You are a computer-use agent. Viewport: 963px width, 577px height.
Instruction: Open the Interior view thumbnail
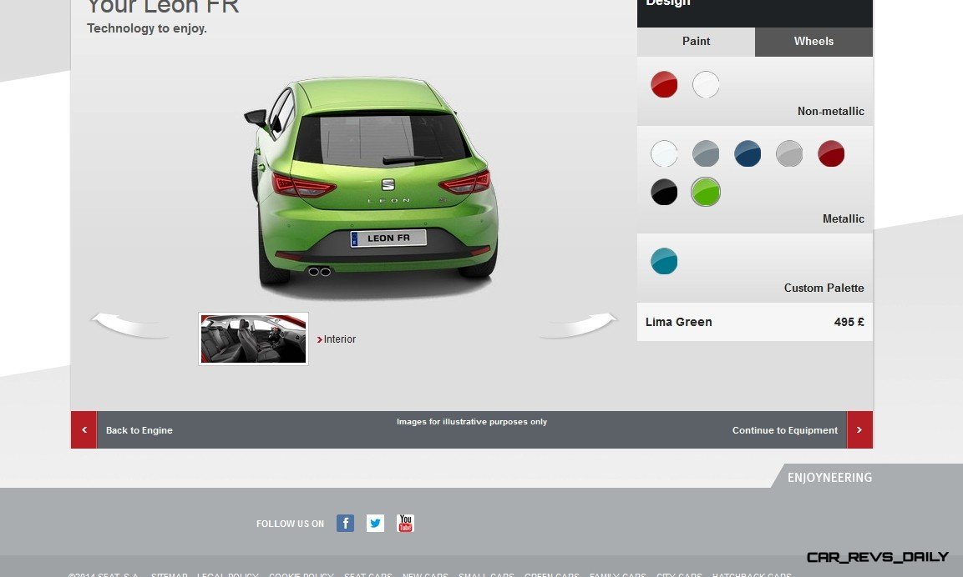(254, 339)
